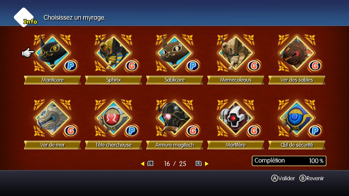Go back with the B Revenir button

coord(312,178)
